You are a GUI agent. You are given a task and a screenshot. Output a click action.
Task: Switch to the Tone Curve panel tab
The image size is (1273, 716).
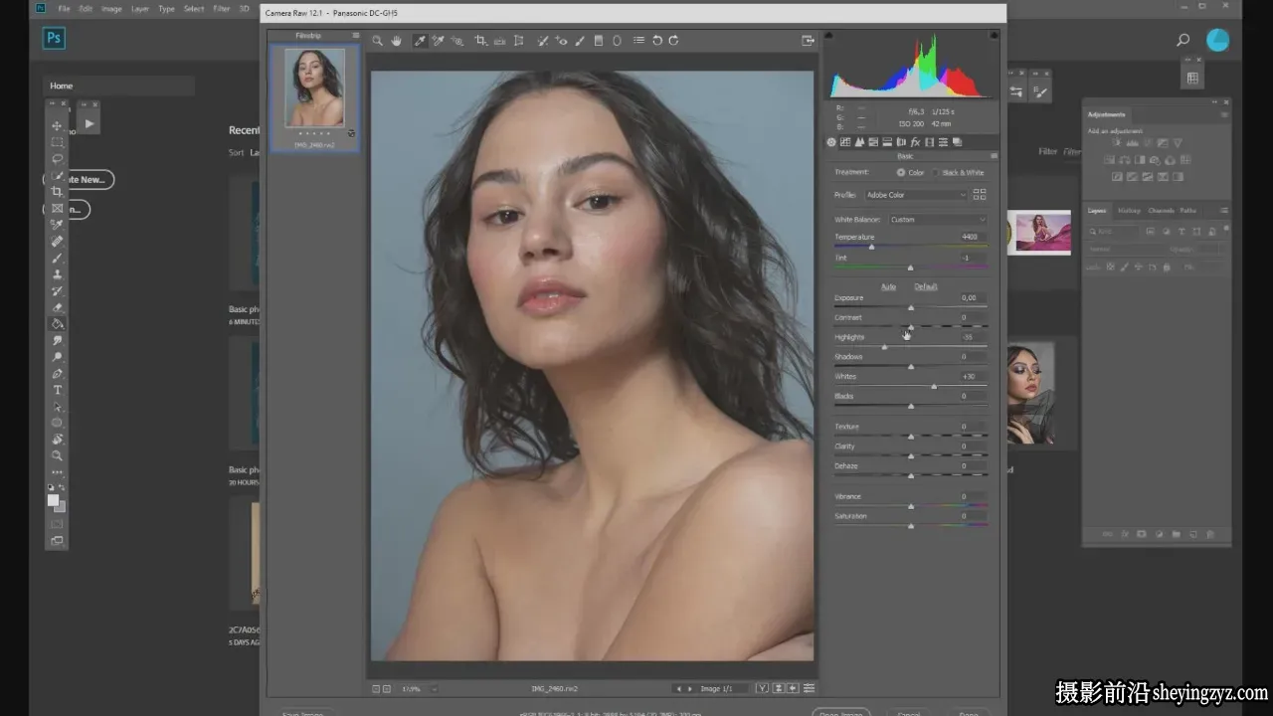click(x=845, y=142)
